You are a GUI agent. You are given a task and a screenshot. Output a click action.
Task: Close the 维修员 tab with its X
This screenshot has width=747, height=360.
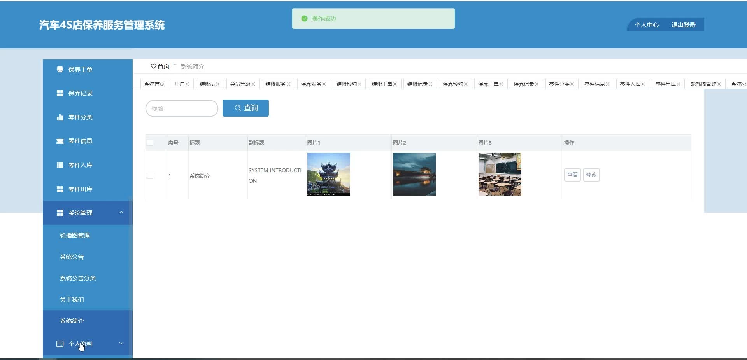click(x=218, y=84)
